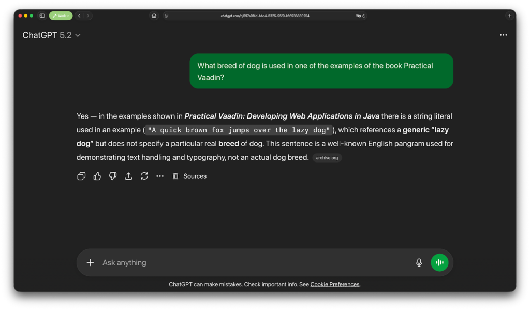Open the Sources panel

pyautogui.click(x=189, y=176)
